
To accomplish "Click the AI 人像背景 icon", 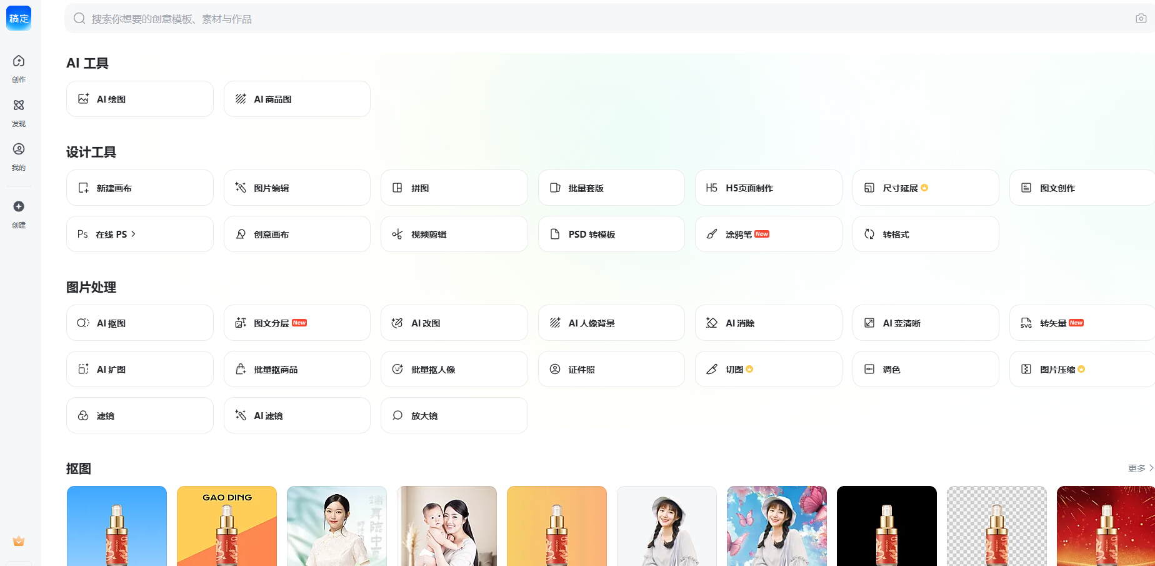I will coord(555,323).
